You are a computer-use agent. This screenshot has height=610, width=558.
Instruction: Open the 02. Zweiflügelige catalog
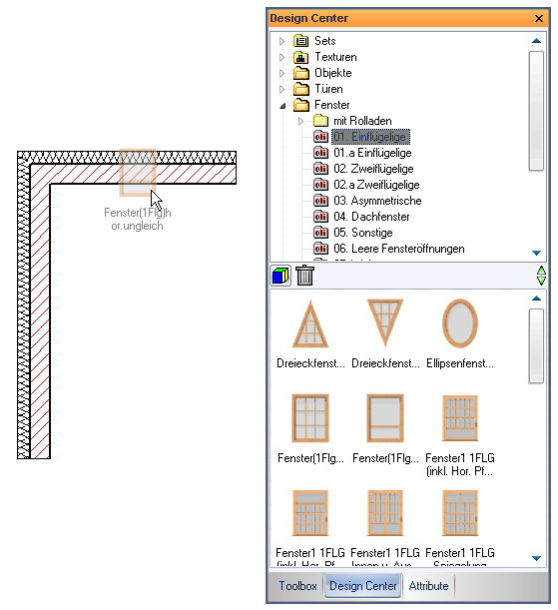pyautogui.click(x=373, y=169)
